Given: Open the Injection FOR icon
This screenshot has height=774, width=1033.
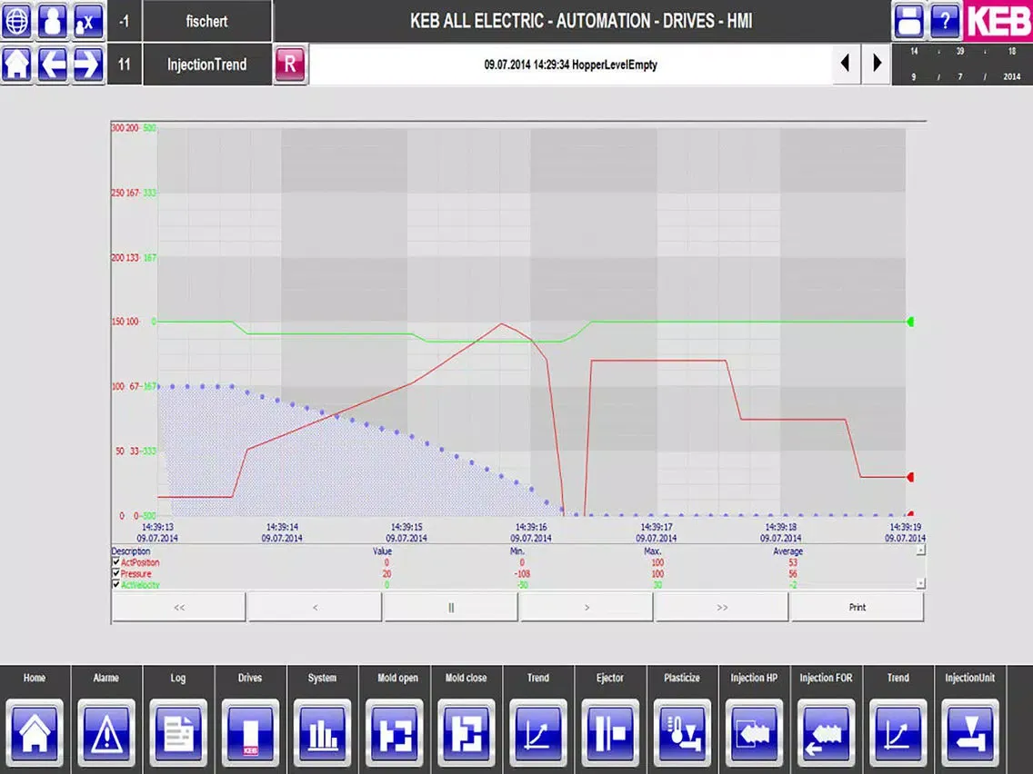Looking at the screenshot, I should click(x=827, y=731).
